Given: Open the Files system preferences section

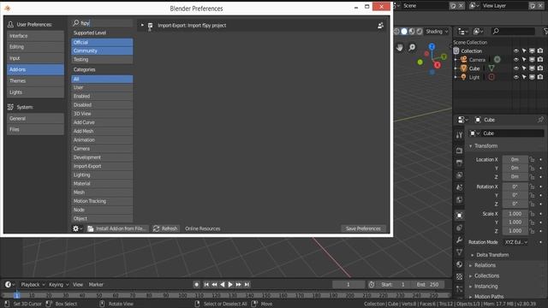Looking at the screenshot, I should click(x=35, y=129).
